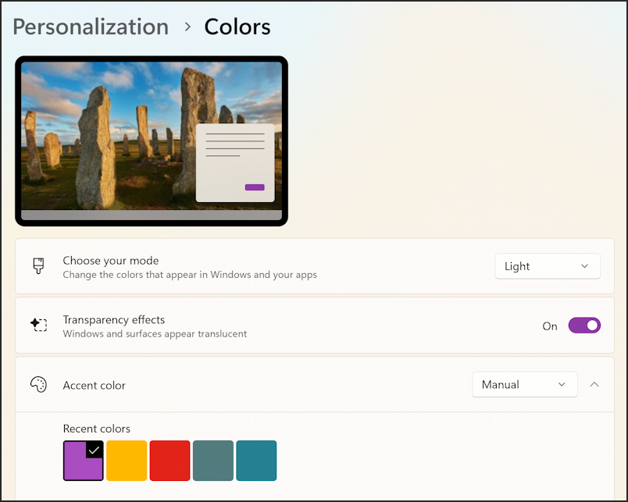Click the breadcrumb chevron after Personalization
This screenshot has width=628, height=502.
[x=187, y=27]
